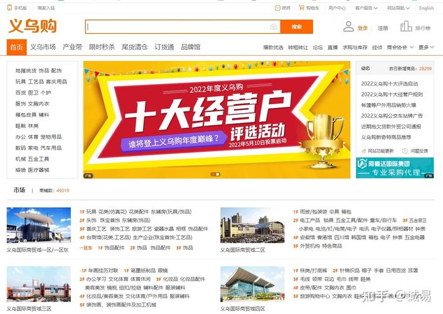The height and width of the screenshot is (314, 443).
Task: Click the 问题反馈 feedback icon
Action: coord(405,151)
